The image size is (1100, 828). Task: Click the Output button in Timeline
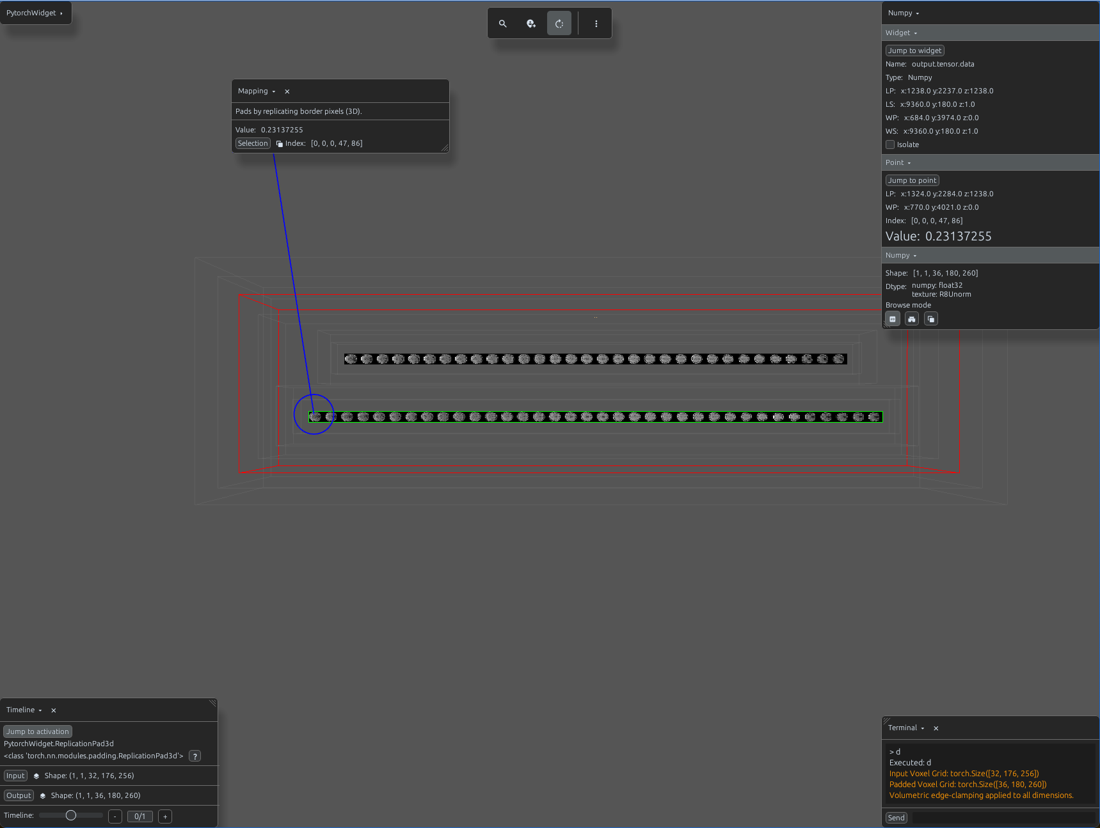point(19,796)
